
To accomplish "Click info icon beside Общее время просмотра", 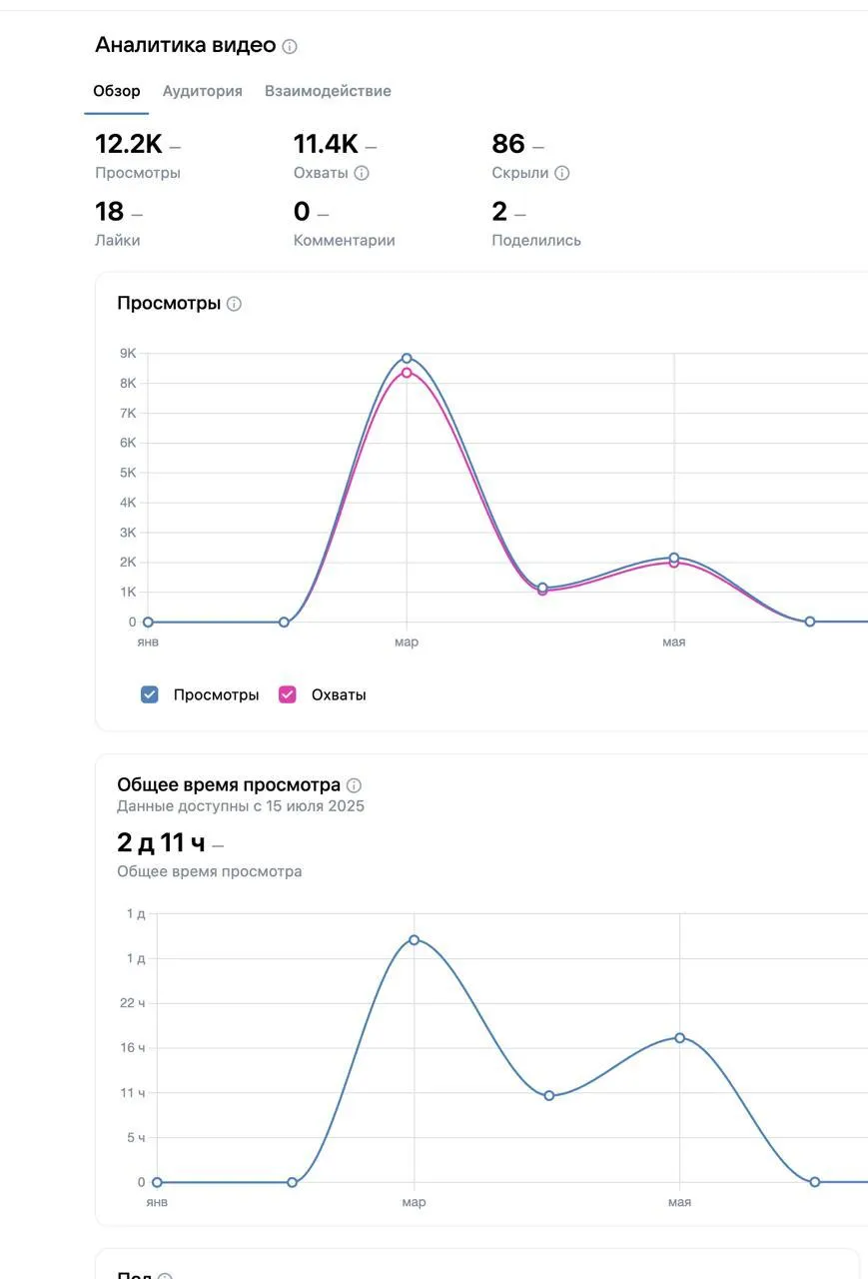I will pos(354,785).
